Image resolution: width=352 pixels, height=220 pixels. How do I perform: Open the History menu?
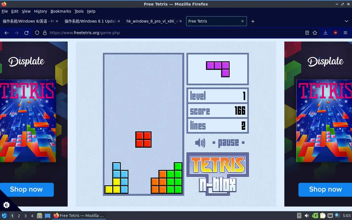[x=40, y=11]
